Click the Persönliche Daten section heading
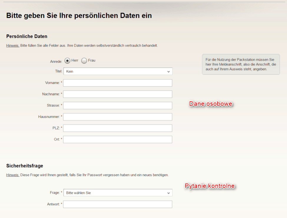This screenshot has width=287, height=218. 27,37
